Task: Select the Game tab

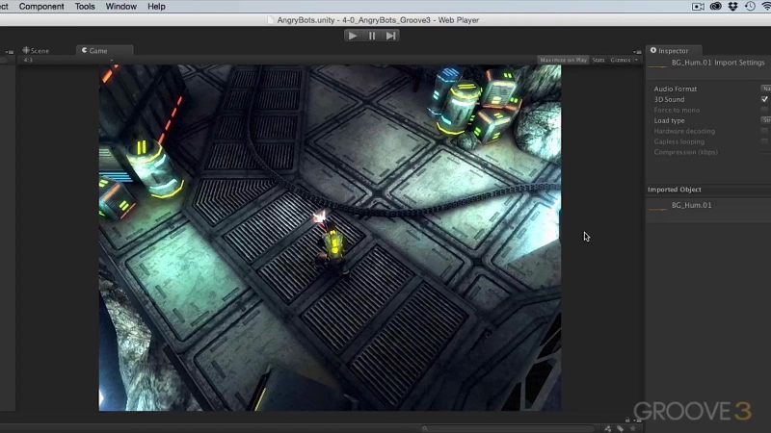Action: [x=104, y=51]
